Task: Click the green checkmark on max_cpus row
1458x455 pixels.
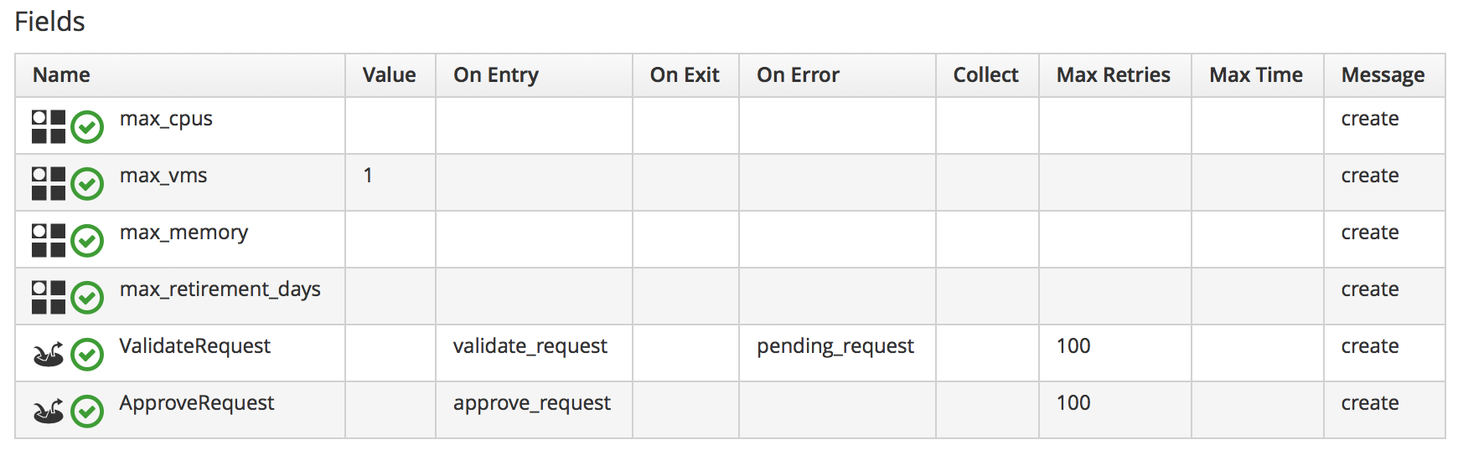Action: point(87,127)
